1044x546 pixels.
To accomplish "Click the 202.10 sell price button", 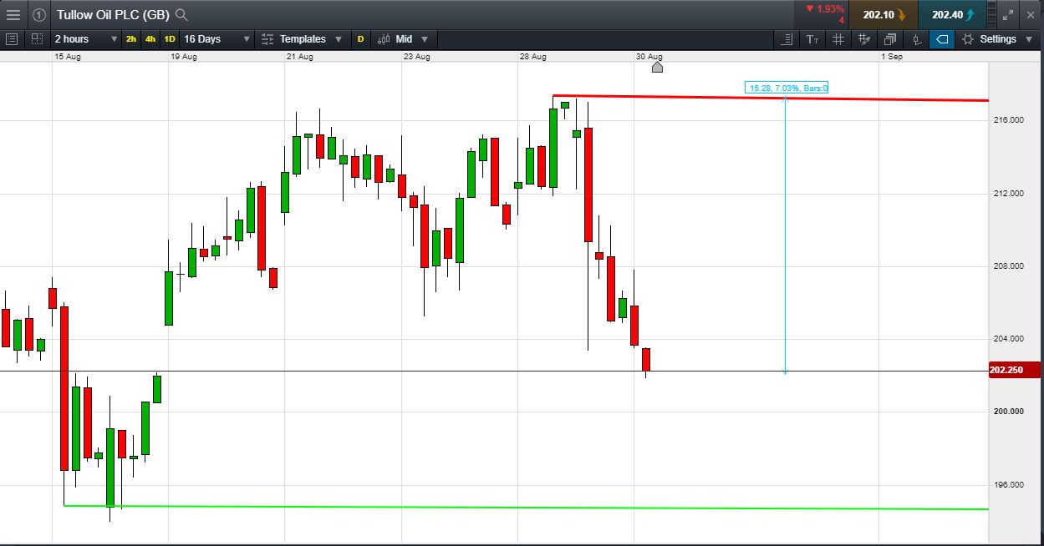I will (x=884, y=14).
